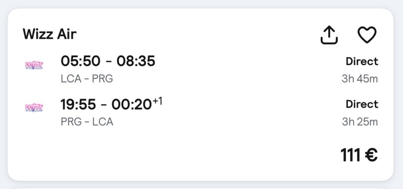Save flight with the heart icon
This screenshot has height=189, width=403.
367,35
